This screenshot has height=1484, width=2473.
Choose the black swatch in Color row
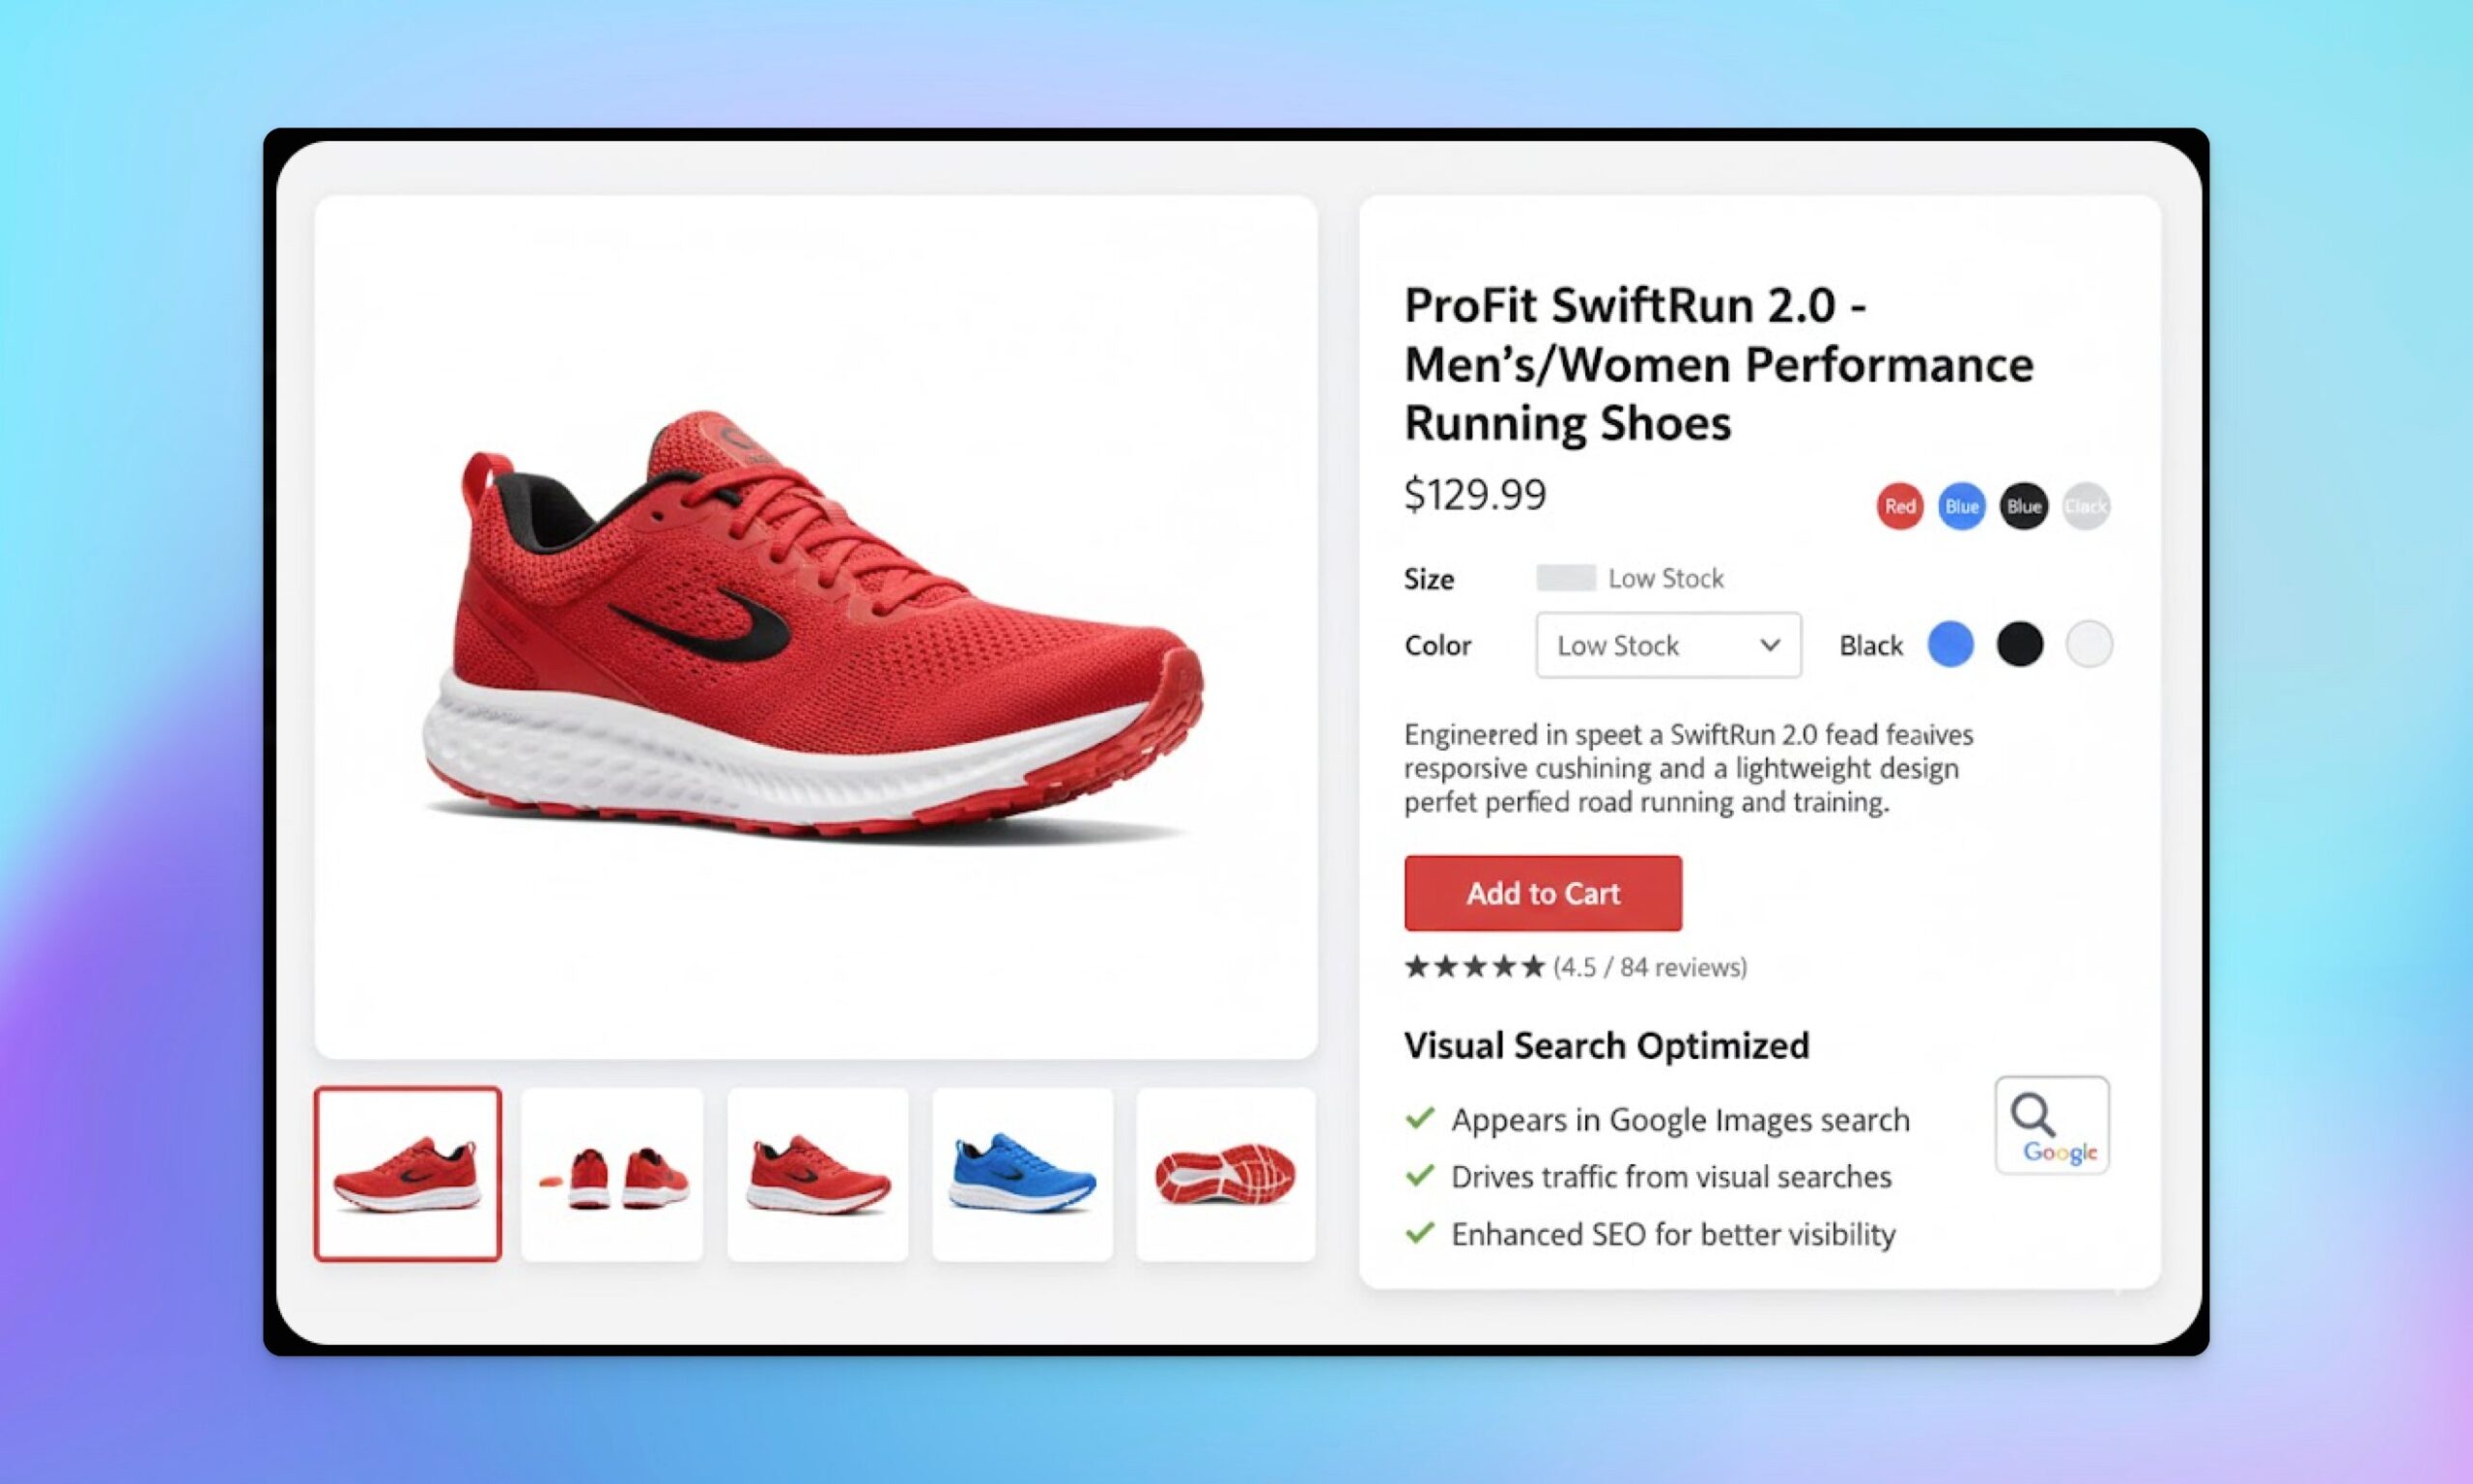pos(2019,643)
